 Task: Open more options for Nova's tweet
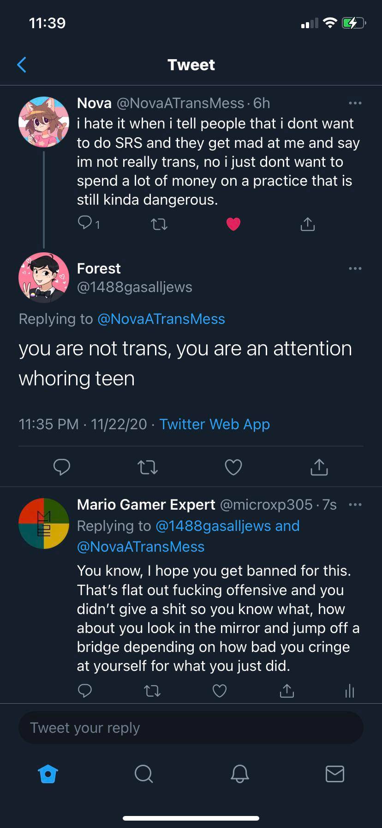tap(355, 103)
